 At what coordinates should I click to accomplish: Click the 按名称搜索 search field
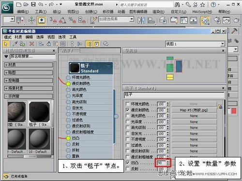[x=33, y=56]
